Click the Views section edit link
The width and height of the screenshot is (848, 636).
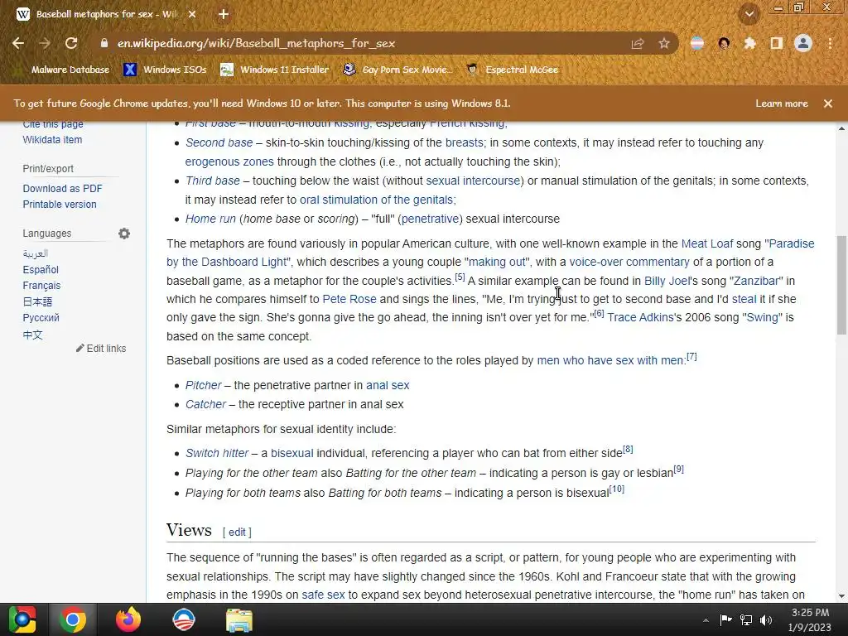coord(237,532)
